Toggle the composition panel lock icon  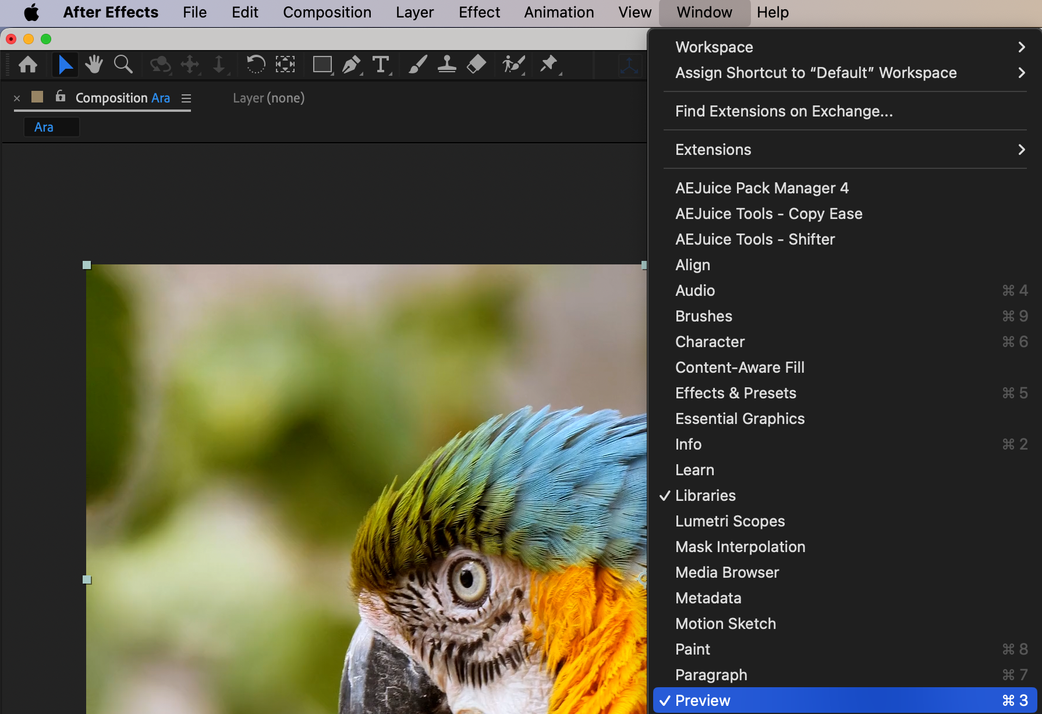[x=60, y=97]
